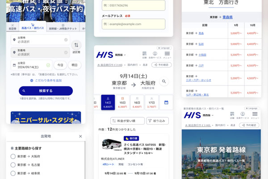Expand 関西版 dropdown in search results header
268x179 pixels.
click(x=120, y=55)
